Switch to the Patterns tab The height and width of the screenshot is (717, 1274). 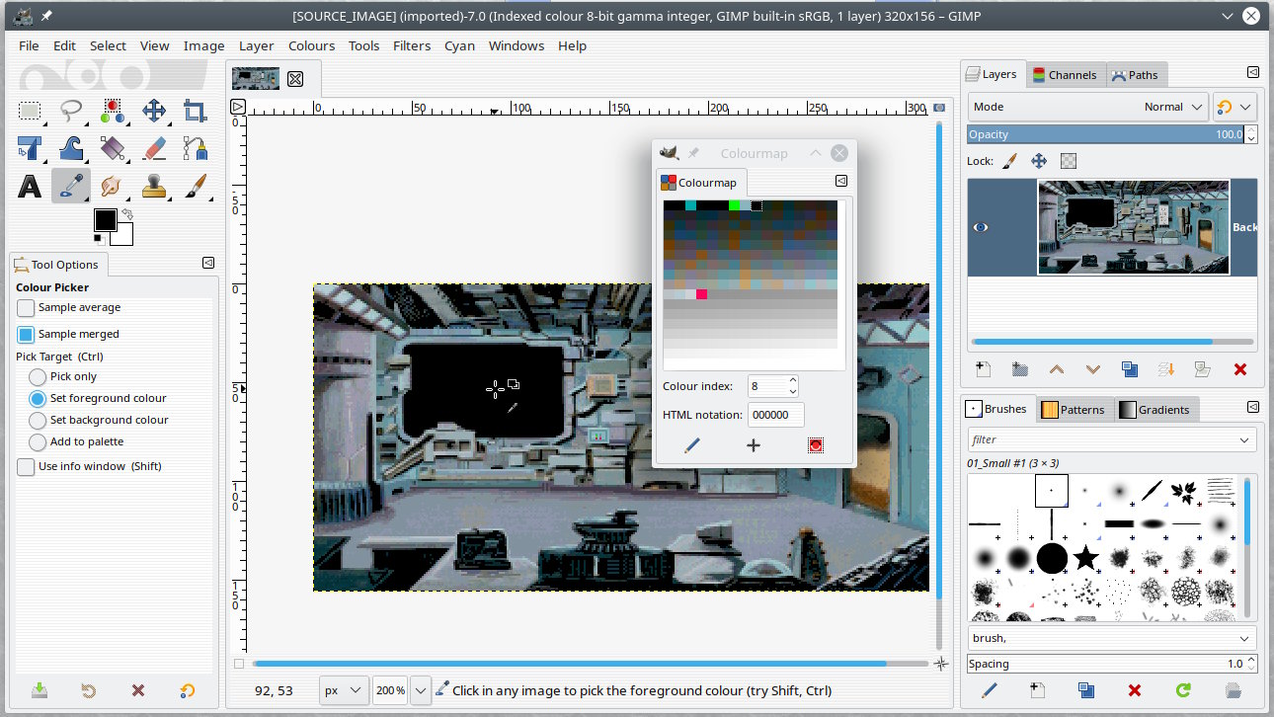pyautogui.click(x=1075, y=409)
